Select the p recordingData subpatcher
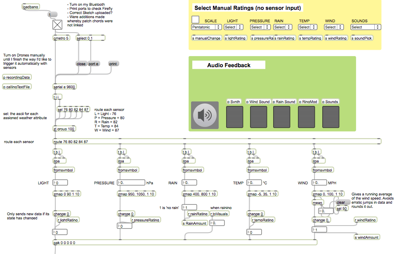Image resolution: width=404 pixels, height=254 pixels. coord(17,77)
